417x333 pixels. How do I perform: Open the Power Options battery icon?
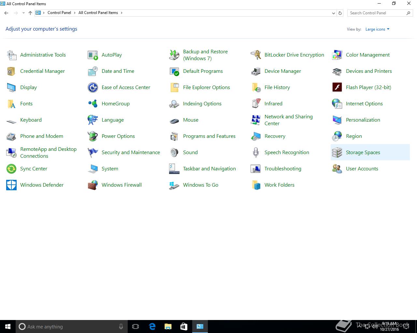tap(93, 136)
